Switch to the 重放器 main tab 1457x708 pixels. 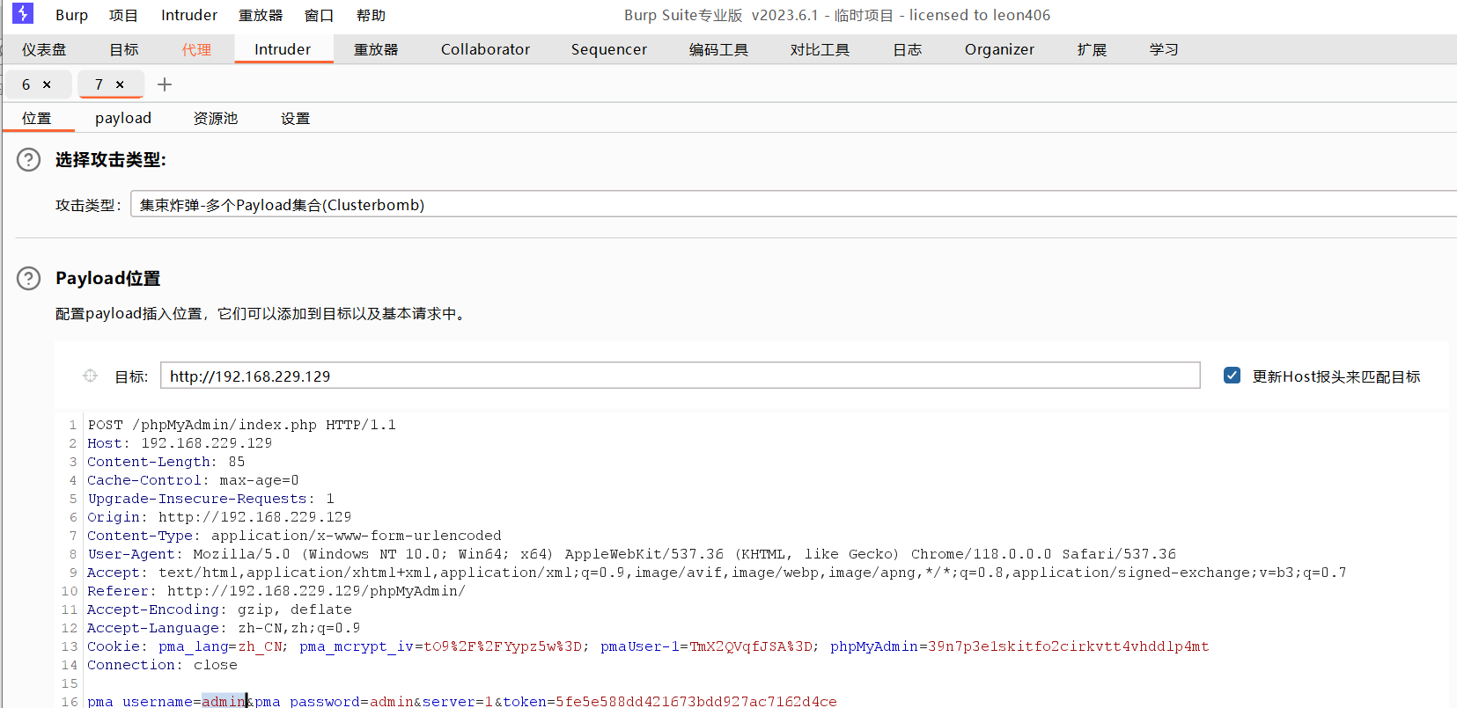click(376, 49)
